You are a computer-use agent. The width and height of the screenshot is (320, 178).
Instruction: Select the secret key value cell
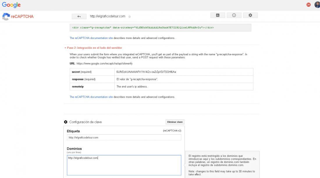coord(184,72)
